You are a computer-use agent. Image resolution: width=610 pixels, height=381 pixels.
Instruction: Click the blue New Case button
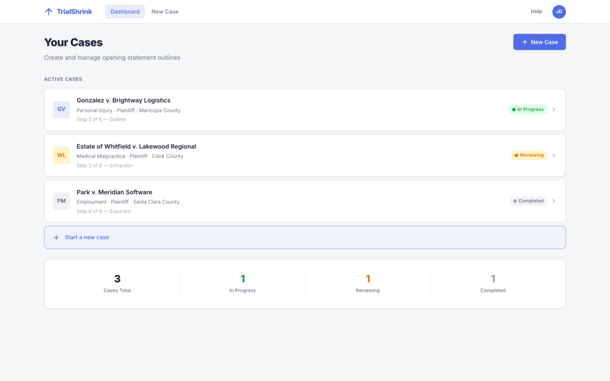click(539, 42)
